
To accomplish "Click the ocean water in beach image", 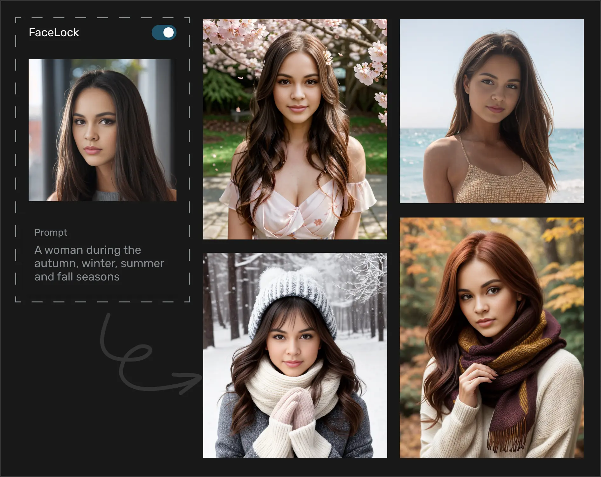I will click(413, 153).
